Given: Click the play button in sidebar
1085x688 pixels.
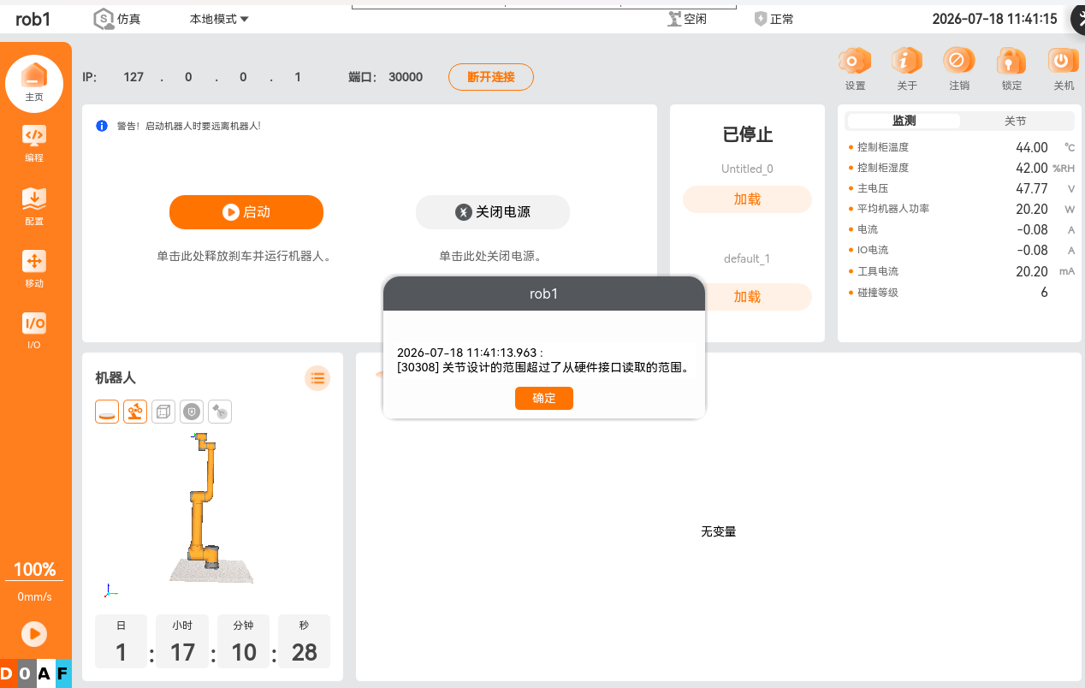Looking at the screenshot, I should coord(34,634).
